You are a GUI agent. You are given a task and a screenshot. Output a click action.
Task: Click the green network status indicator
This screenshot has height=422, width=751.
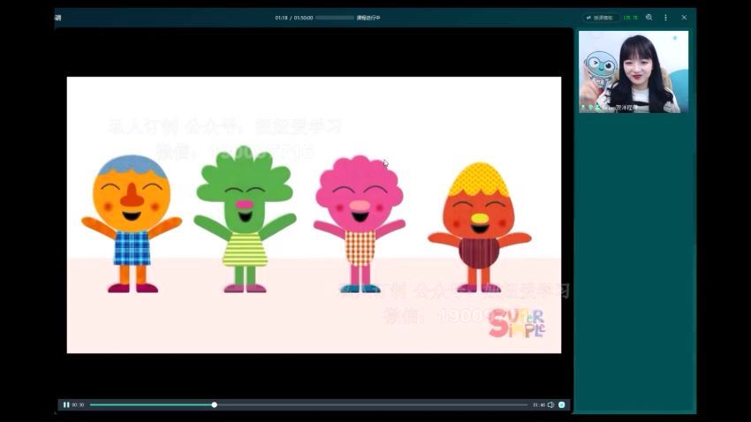point(631,18)
